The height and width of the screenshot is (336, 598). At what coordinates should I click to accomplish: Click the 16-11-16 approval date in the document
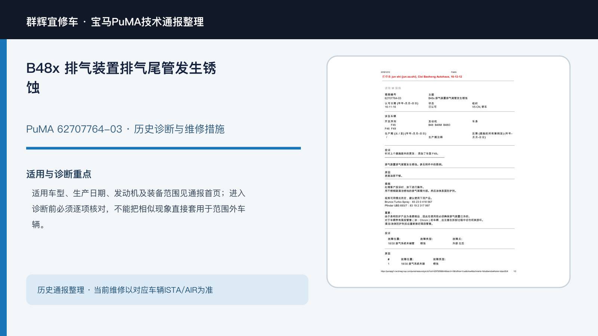(390, 107)
